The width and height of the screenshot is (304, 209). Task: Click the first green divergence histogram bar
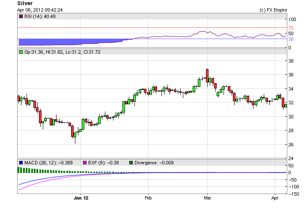click(x=18, y=170)
